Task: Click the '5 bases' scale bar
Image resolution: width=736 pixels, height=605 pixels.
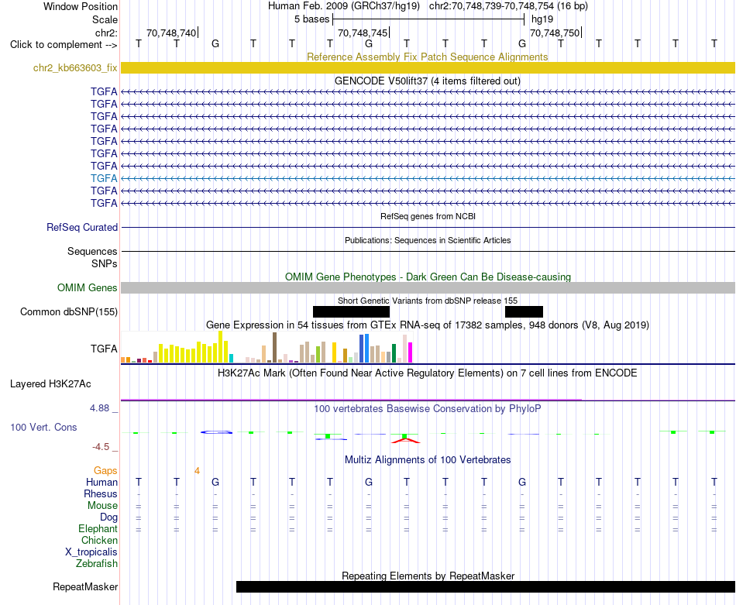Action: (x=428, y=19)
